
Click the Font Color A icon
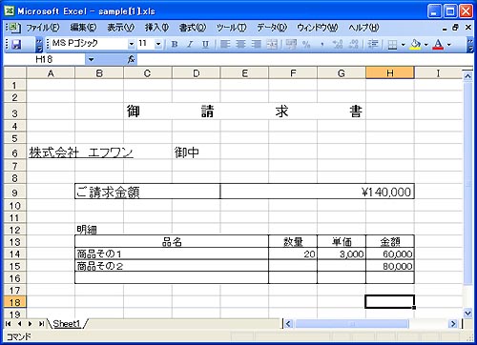pyautogui.click(x=438, y=45)
